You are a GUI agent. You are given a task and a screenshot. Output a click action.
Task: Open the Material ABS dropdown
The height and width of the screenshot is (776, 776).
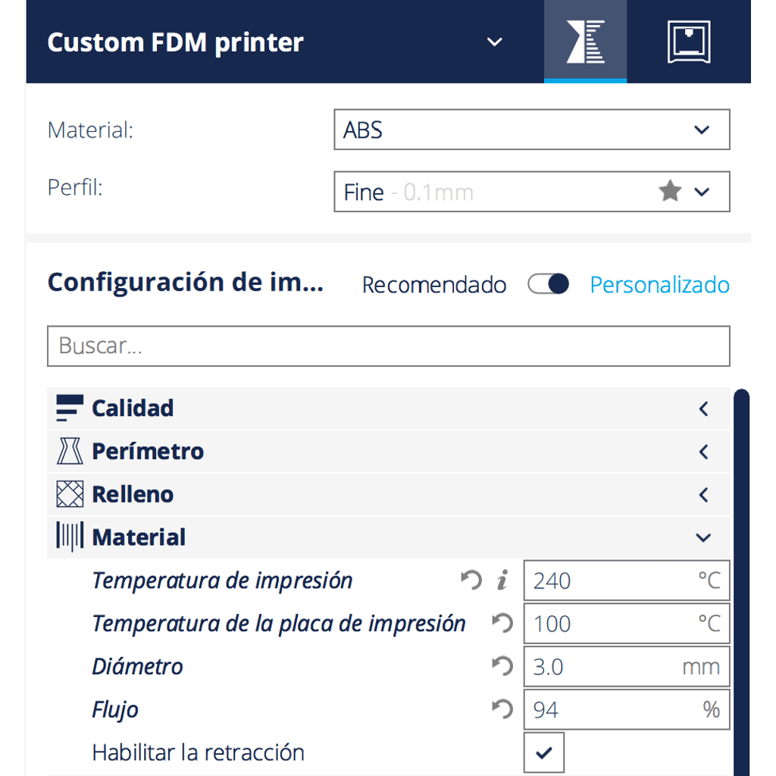[x=531, y=130]
